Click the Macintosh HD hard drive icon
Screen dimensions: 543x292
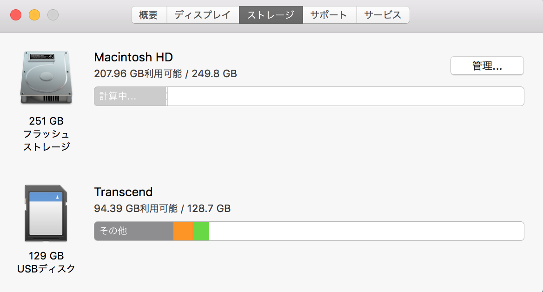46,77
